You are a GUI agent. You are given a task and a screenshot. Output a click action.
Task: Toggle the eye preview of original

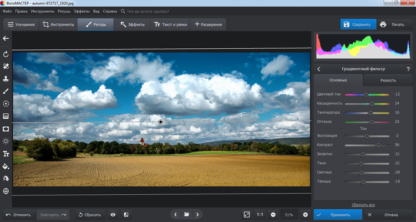[x=113, y=214]
